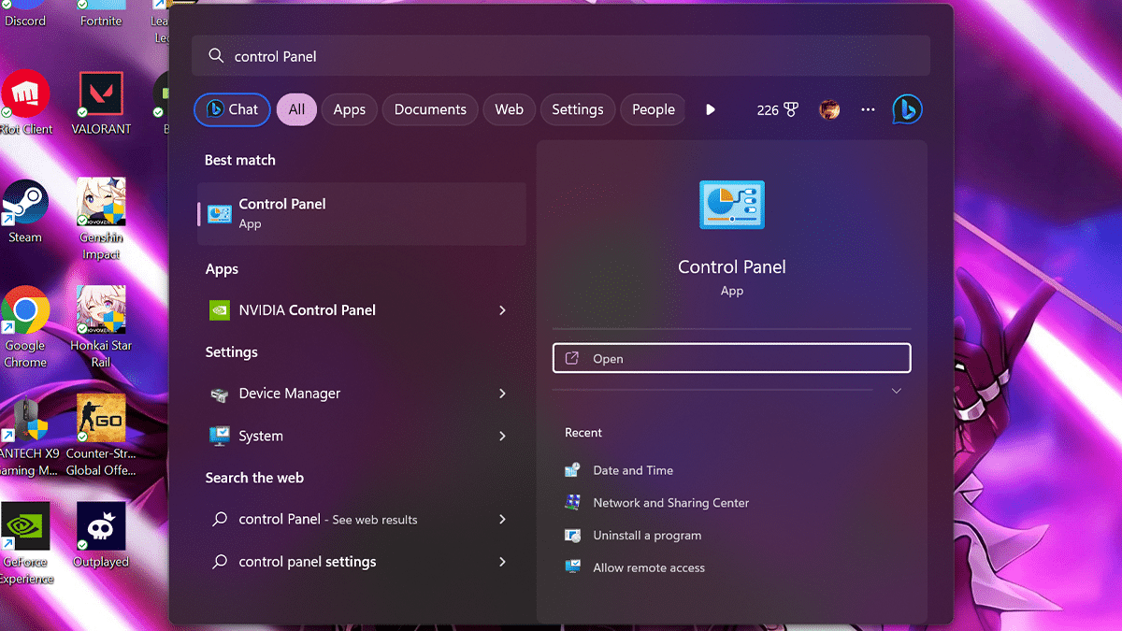
Task: Open the 226 rewards points trophy
Action: pos(778,109)
